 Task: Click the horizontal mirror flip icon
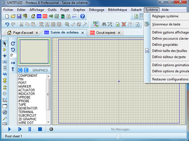pyautogui.click(x=13, y=63)
